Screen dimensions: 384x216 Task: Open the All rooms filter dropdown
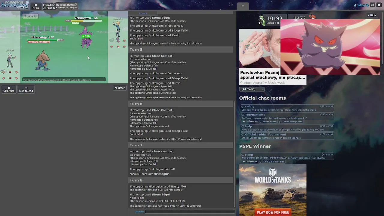click(x=252, y=89)
